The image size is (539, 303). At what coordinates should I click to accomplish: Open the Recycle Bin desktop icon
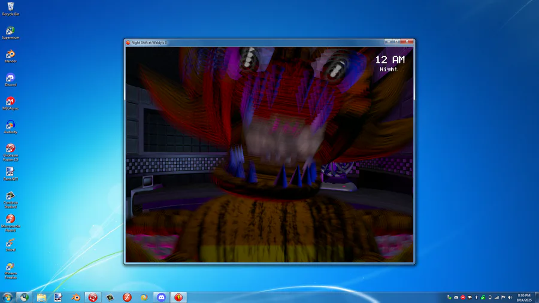[11, 9]
